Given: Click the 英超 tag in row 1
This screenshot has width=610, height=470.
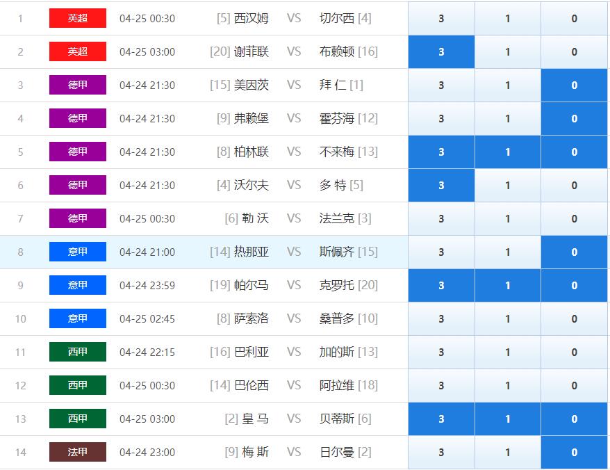Looking at the screenshot, I should (x=78, y=18).
